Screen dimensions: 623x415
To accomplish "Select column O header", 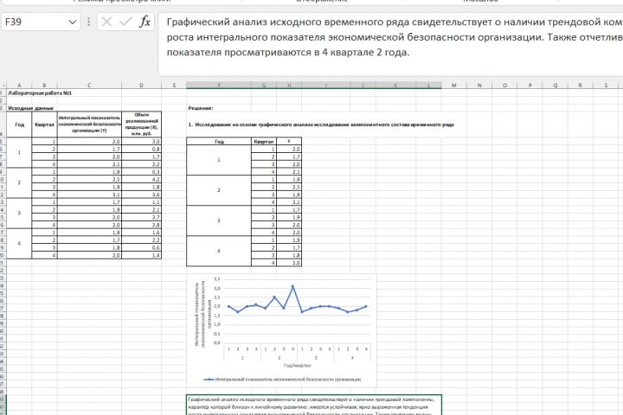I will click(x=504, y=86).
